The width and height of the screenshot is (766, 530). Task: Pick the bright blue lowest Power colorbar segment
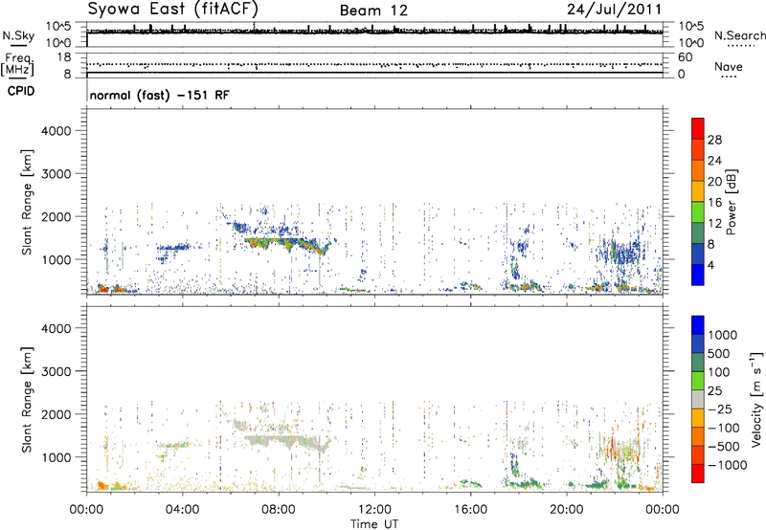tap(698, 275)
